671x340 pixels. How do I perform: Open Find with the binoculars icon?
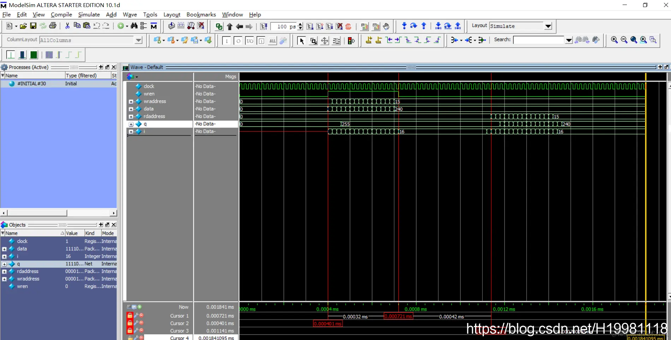point(134,26)
